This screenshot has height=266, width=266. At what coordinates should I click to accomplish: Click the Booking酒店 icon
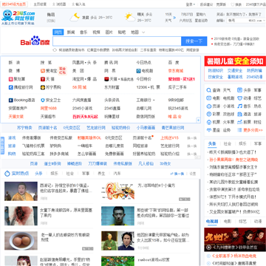coord(10,100)
